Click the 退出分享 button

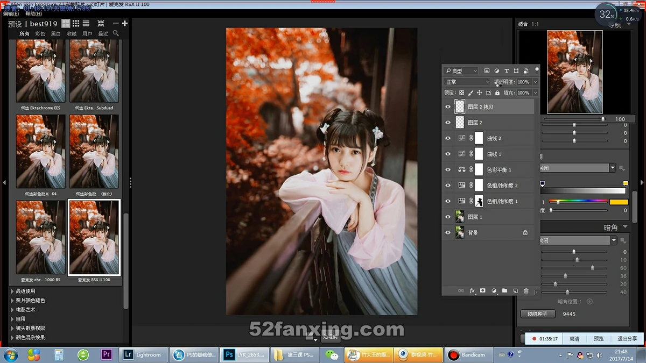point(627,339)
